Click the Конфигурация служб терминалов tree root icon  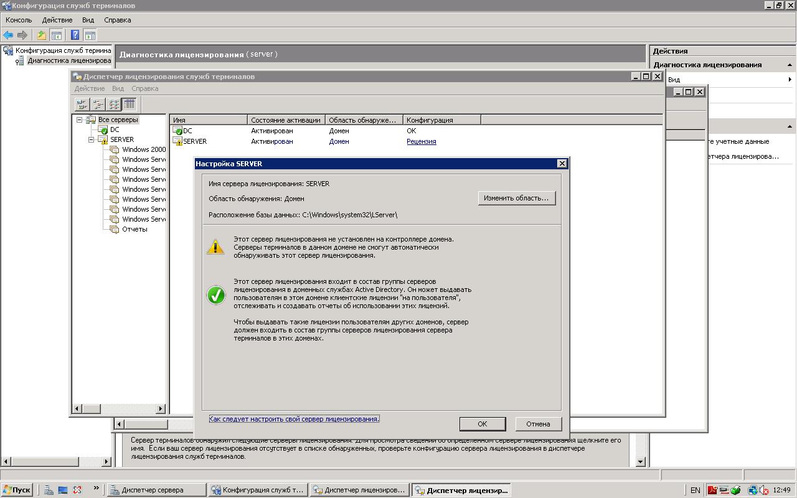pyautogui.click(x=8, y=50)
